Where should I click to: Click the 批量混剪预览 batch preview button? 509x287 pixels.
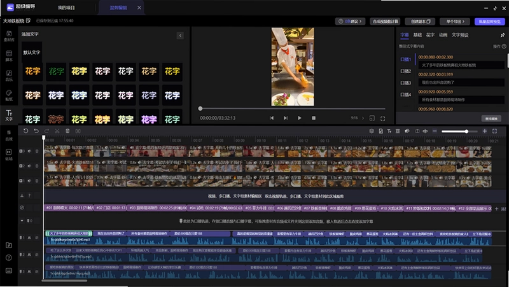(x=490, y=22)
